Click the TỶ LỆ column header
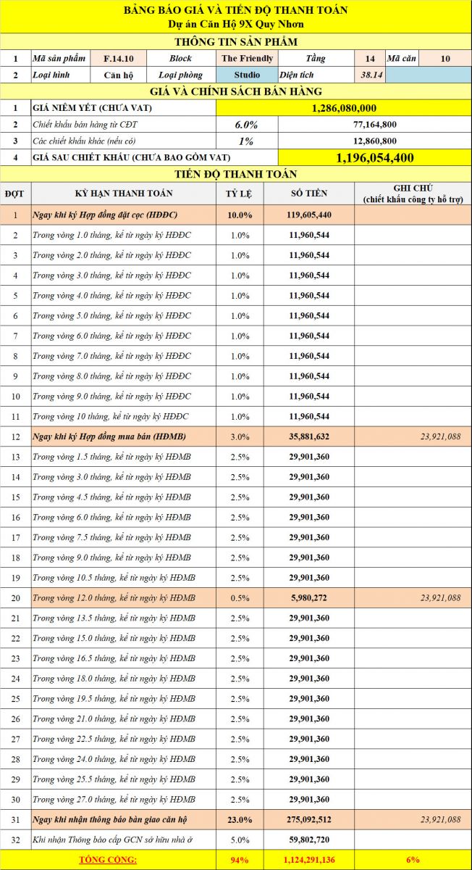 click(x=240, y=193)
